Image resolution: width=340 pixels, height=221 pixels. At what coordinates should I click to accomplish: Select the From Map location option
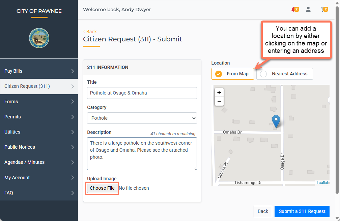point(233,74)
